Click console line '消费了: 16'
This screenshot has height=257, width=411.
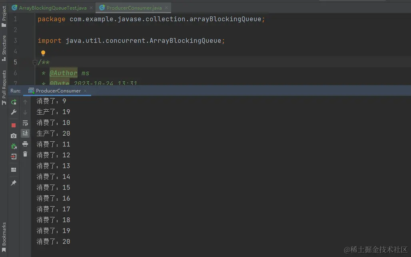[x=53, y=198]
